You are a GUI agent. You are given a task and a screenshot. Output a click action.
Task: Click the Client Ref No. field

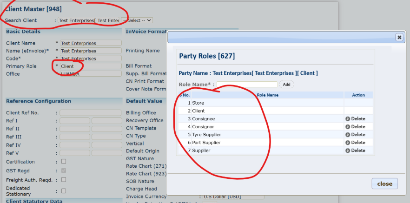(90, 113)
